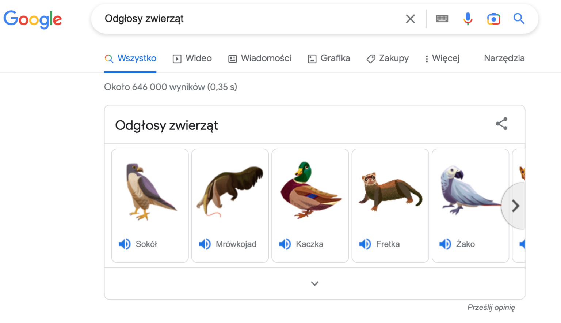The image size is (561, 323).
Task: Expand the panel with the down chevron
Action: pos(314,283)
